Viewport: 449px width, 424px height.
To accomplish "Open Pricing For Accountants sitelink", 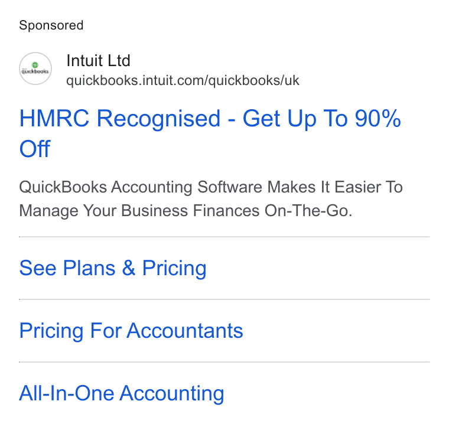I will coord(131,331).
